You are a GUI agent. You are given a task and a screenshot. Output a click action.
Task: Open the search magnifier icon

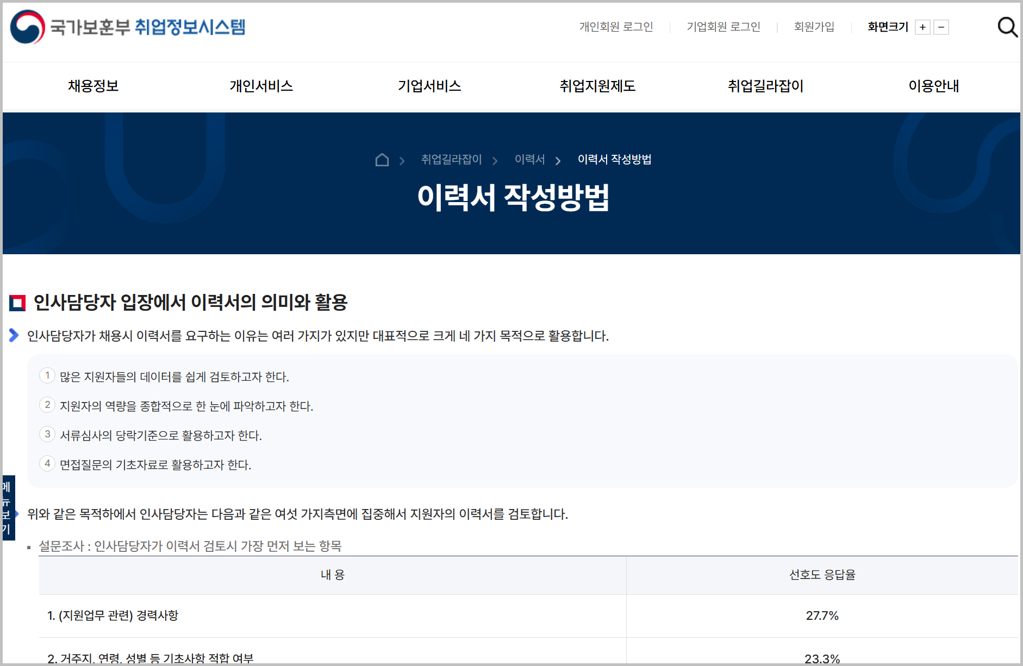point(1007,27)
